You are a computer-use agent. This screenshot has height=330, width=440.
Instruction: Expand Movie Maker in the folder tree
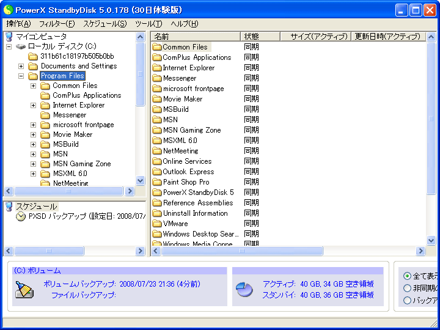33,134
